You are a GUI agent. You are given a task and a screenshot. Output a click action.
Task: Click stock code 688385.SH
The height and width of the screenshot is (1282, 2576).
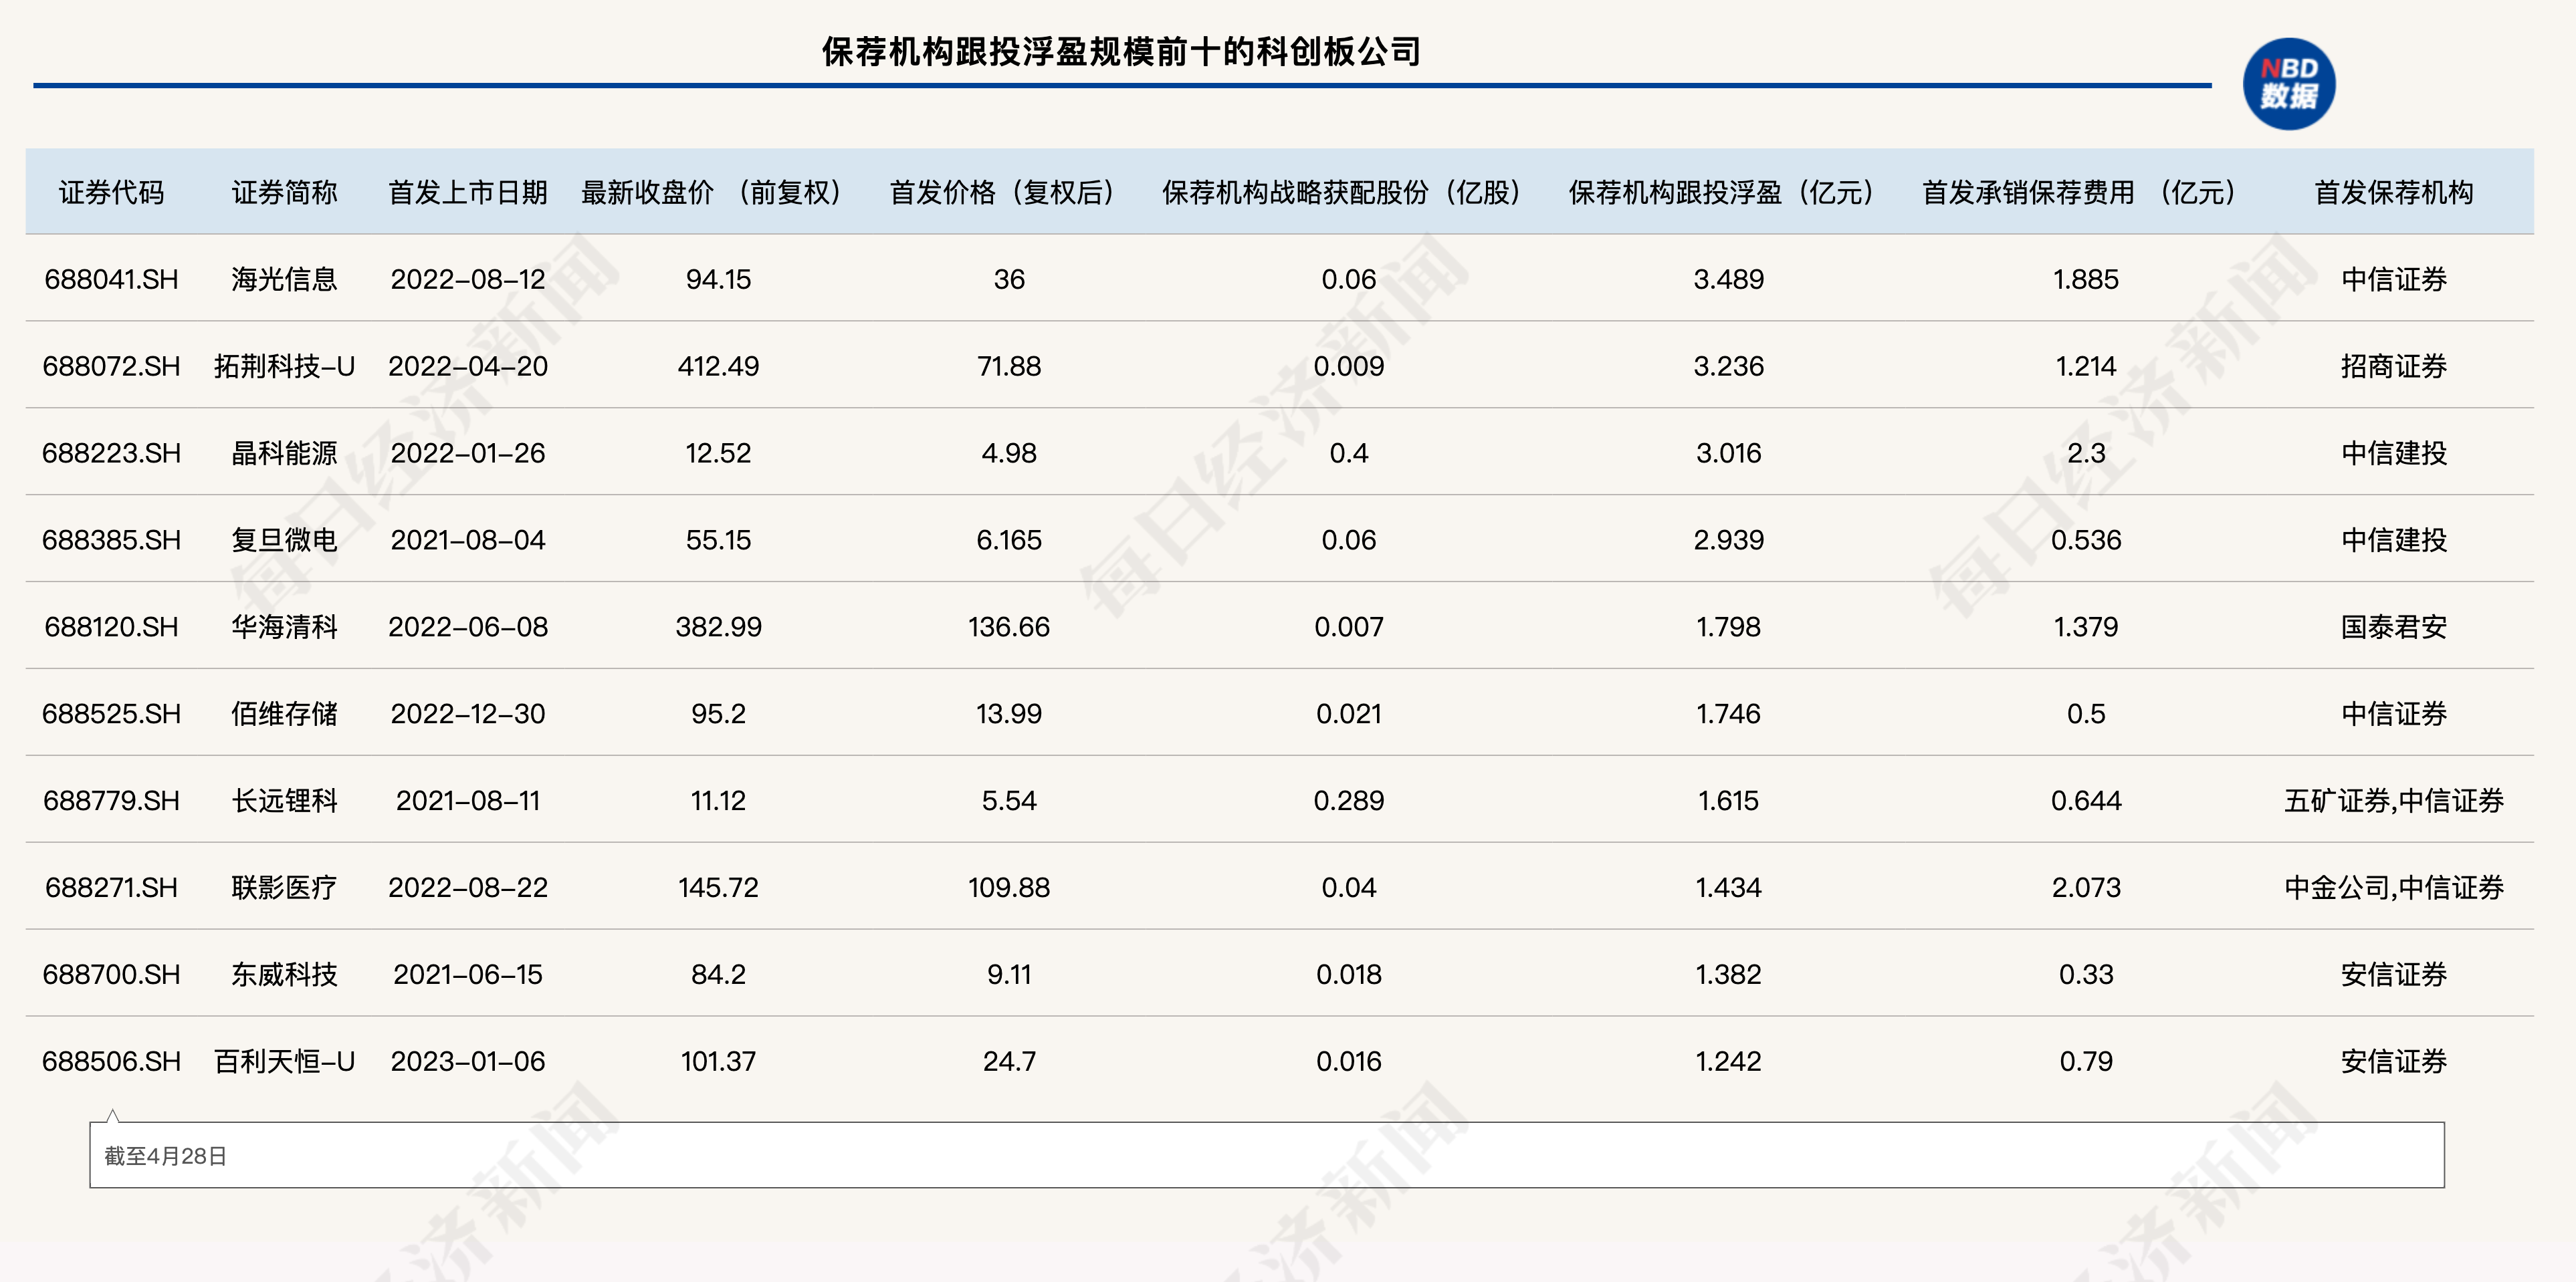click(x=111, y=539)
